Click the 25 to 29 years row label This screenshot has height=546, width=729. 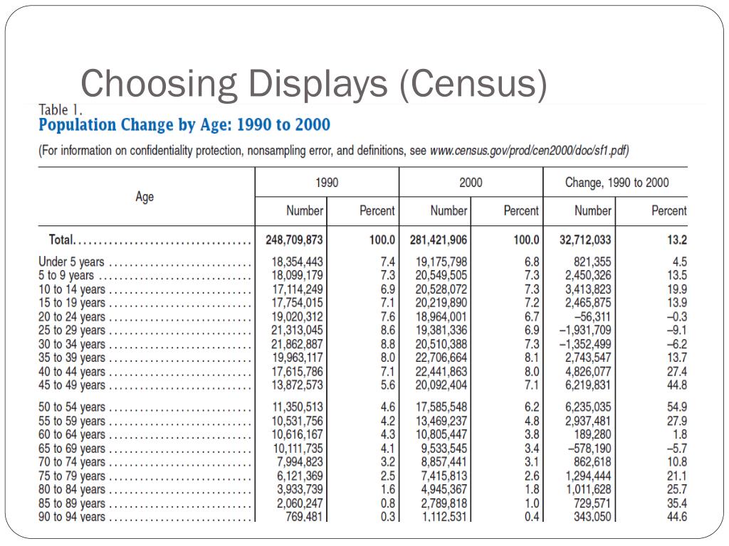72,331
